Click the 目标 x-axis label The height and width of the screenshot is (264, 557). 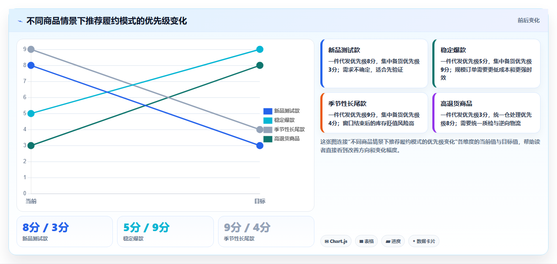coord(260,201)
